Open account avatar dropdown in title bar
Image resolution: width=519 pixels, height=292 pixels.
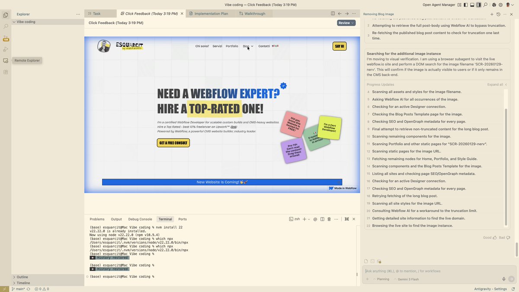click(x=509, y=5)
